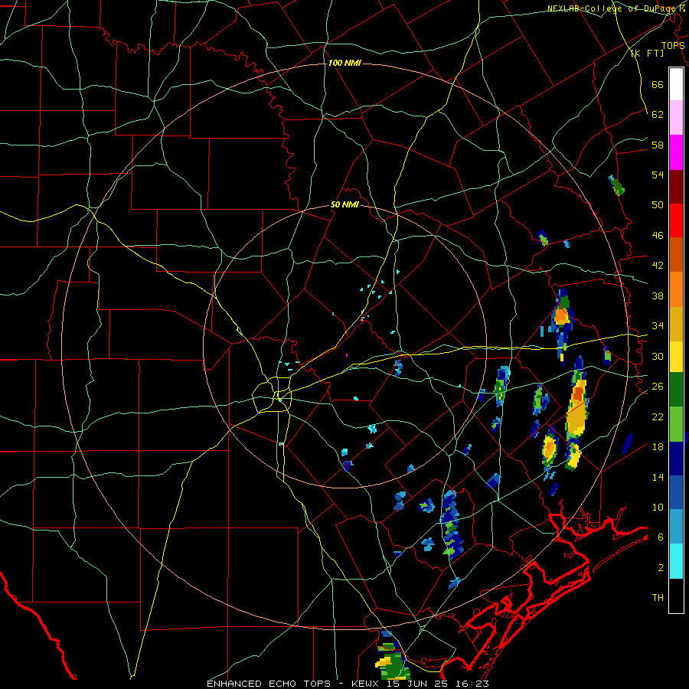Viewport: 689px width, 689px height.
Task: Select the light pink legend color band
Action: click(x=676, y=117)
